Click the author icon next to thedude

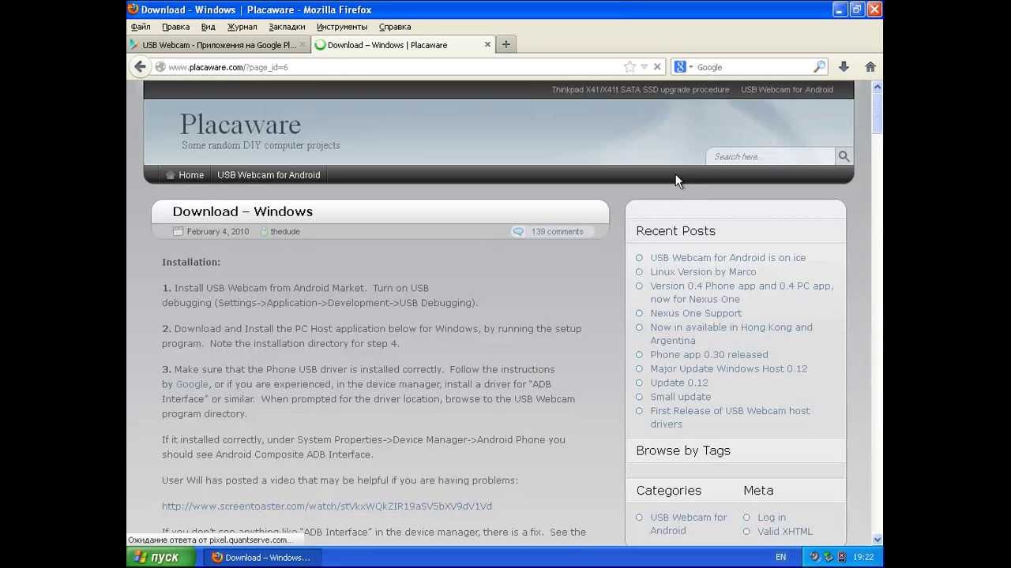click(x=265, y=231)
